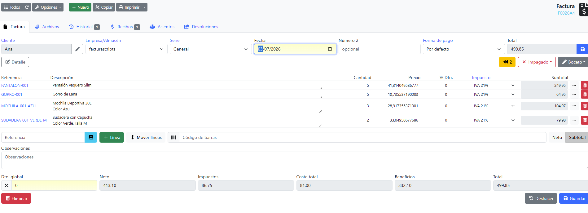The height and width of the screenshot is (213, 588).
Task: Click the Guardar button
Action: pyautogui.click(x=574, y=198)
